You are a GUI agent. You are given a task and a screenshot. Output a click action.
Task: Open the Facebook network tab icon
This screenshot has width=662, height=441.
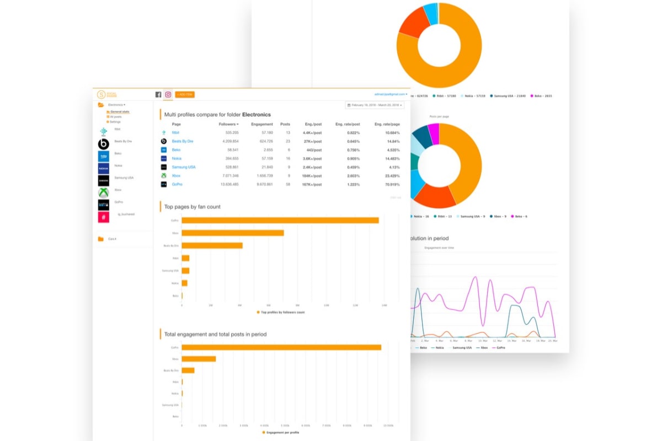pos(158,94)
